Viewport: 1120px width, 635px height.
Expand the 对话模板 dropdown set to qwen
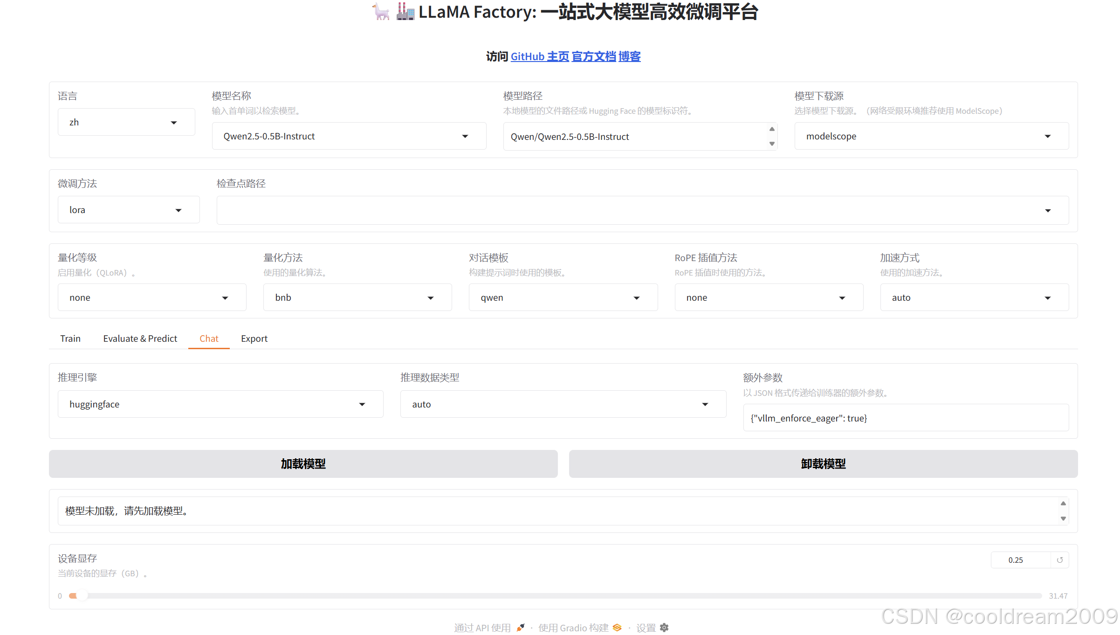(563, 297)
